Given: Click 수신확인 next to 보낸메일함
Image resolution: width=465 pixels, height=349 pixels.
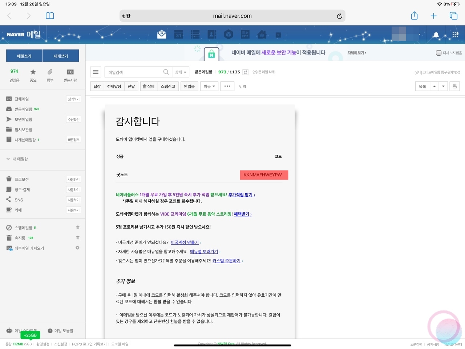Looking at the screenshot, I should pyautogui.click(x=74, y=119).
